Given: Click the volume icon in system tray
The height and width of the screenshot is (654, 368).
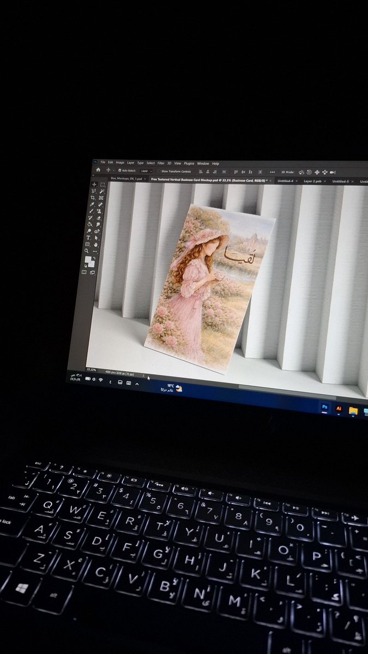Looking at the screenshot, I should pyautogui.click(x=94, y=379).
